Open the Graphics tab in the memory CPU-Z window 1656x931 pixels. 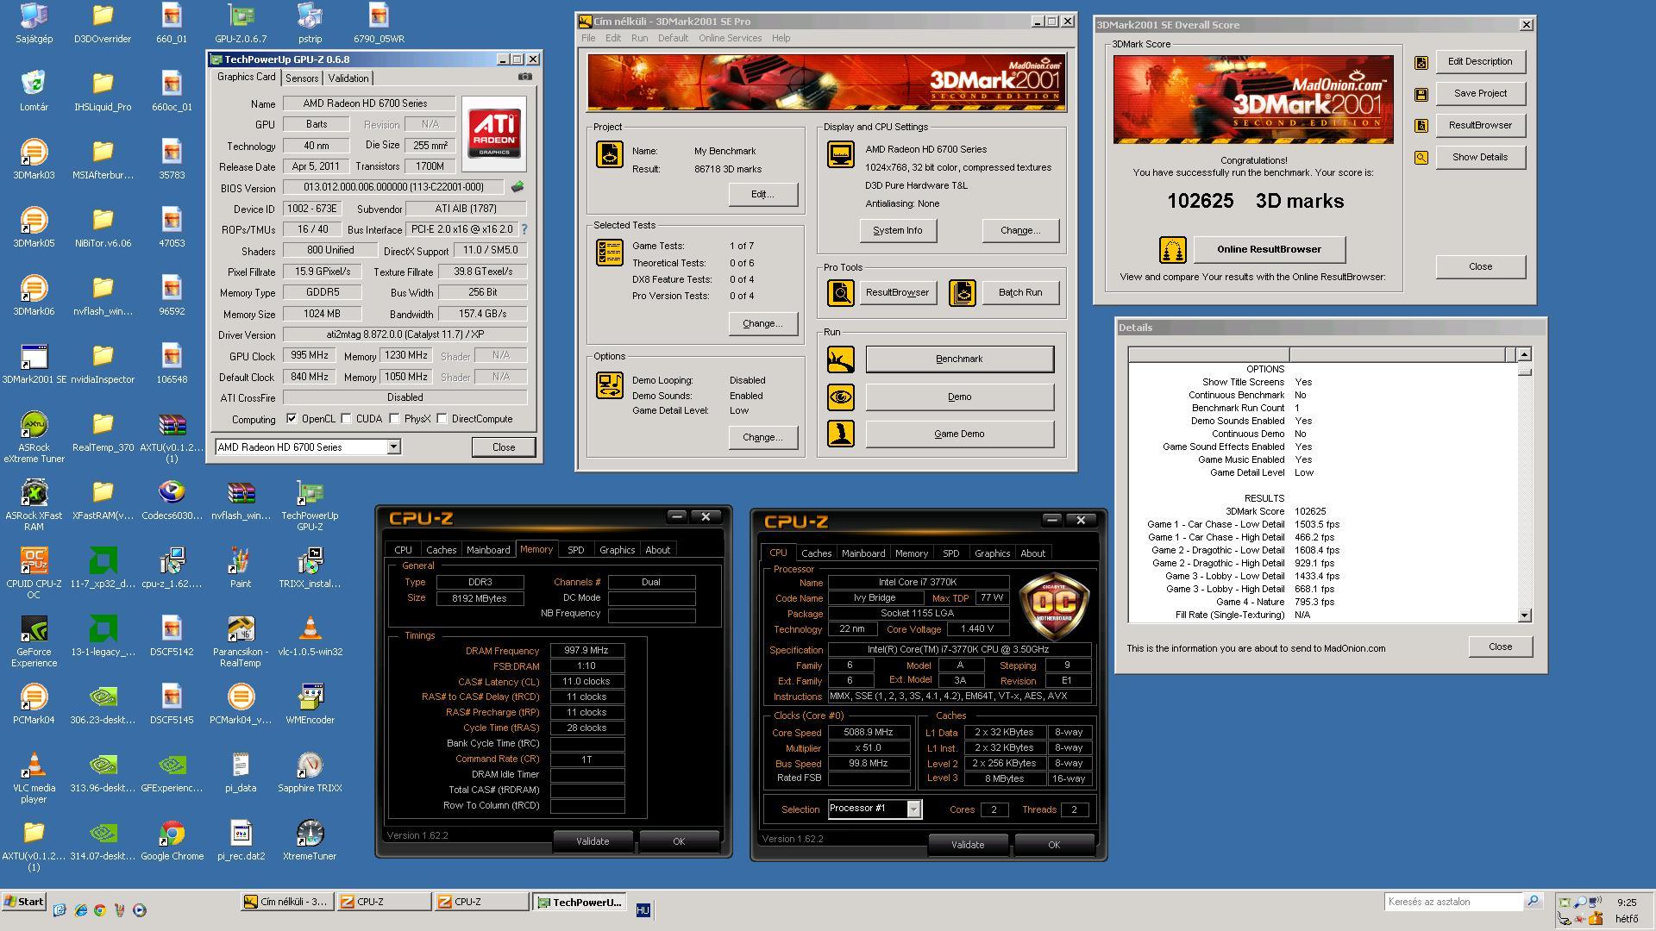point(617,550)
